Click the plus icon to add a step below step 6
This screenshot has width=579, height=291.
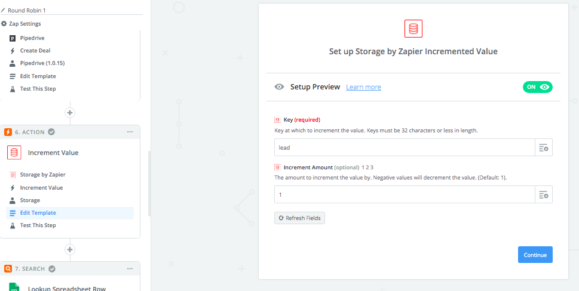(x=70, y=249)
